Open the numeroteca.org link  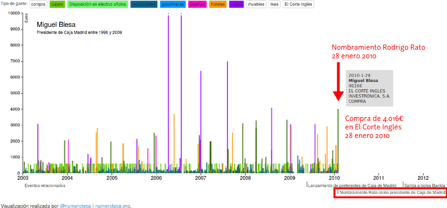coord(113,205)
